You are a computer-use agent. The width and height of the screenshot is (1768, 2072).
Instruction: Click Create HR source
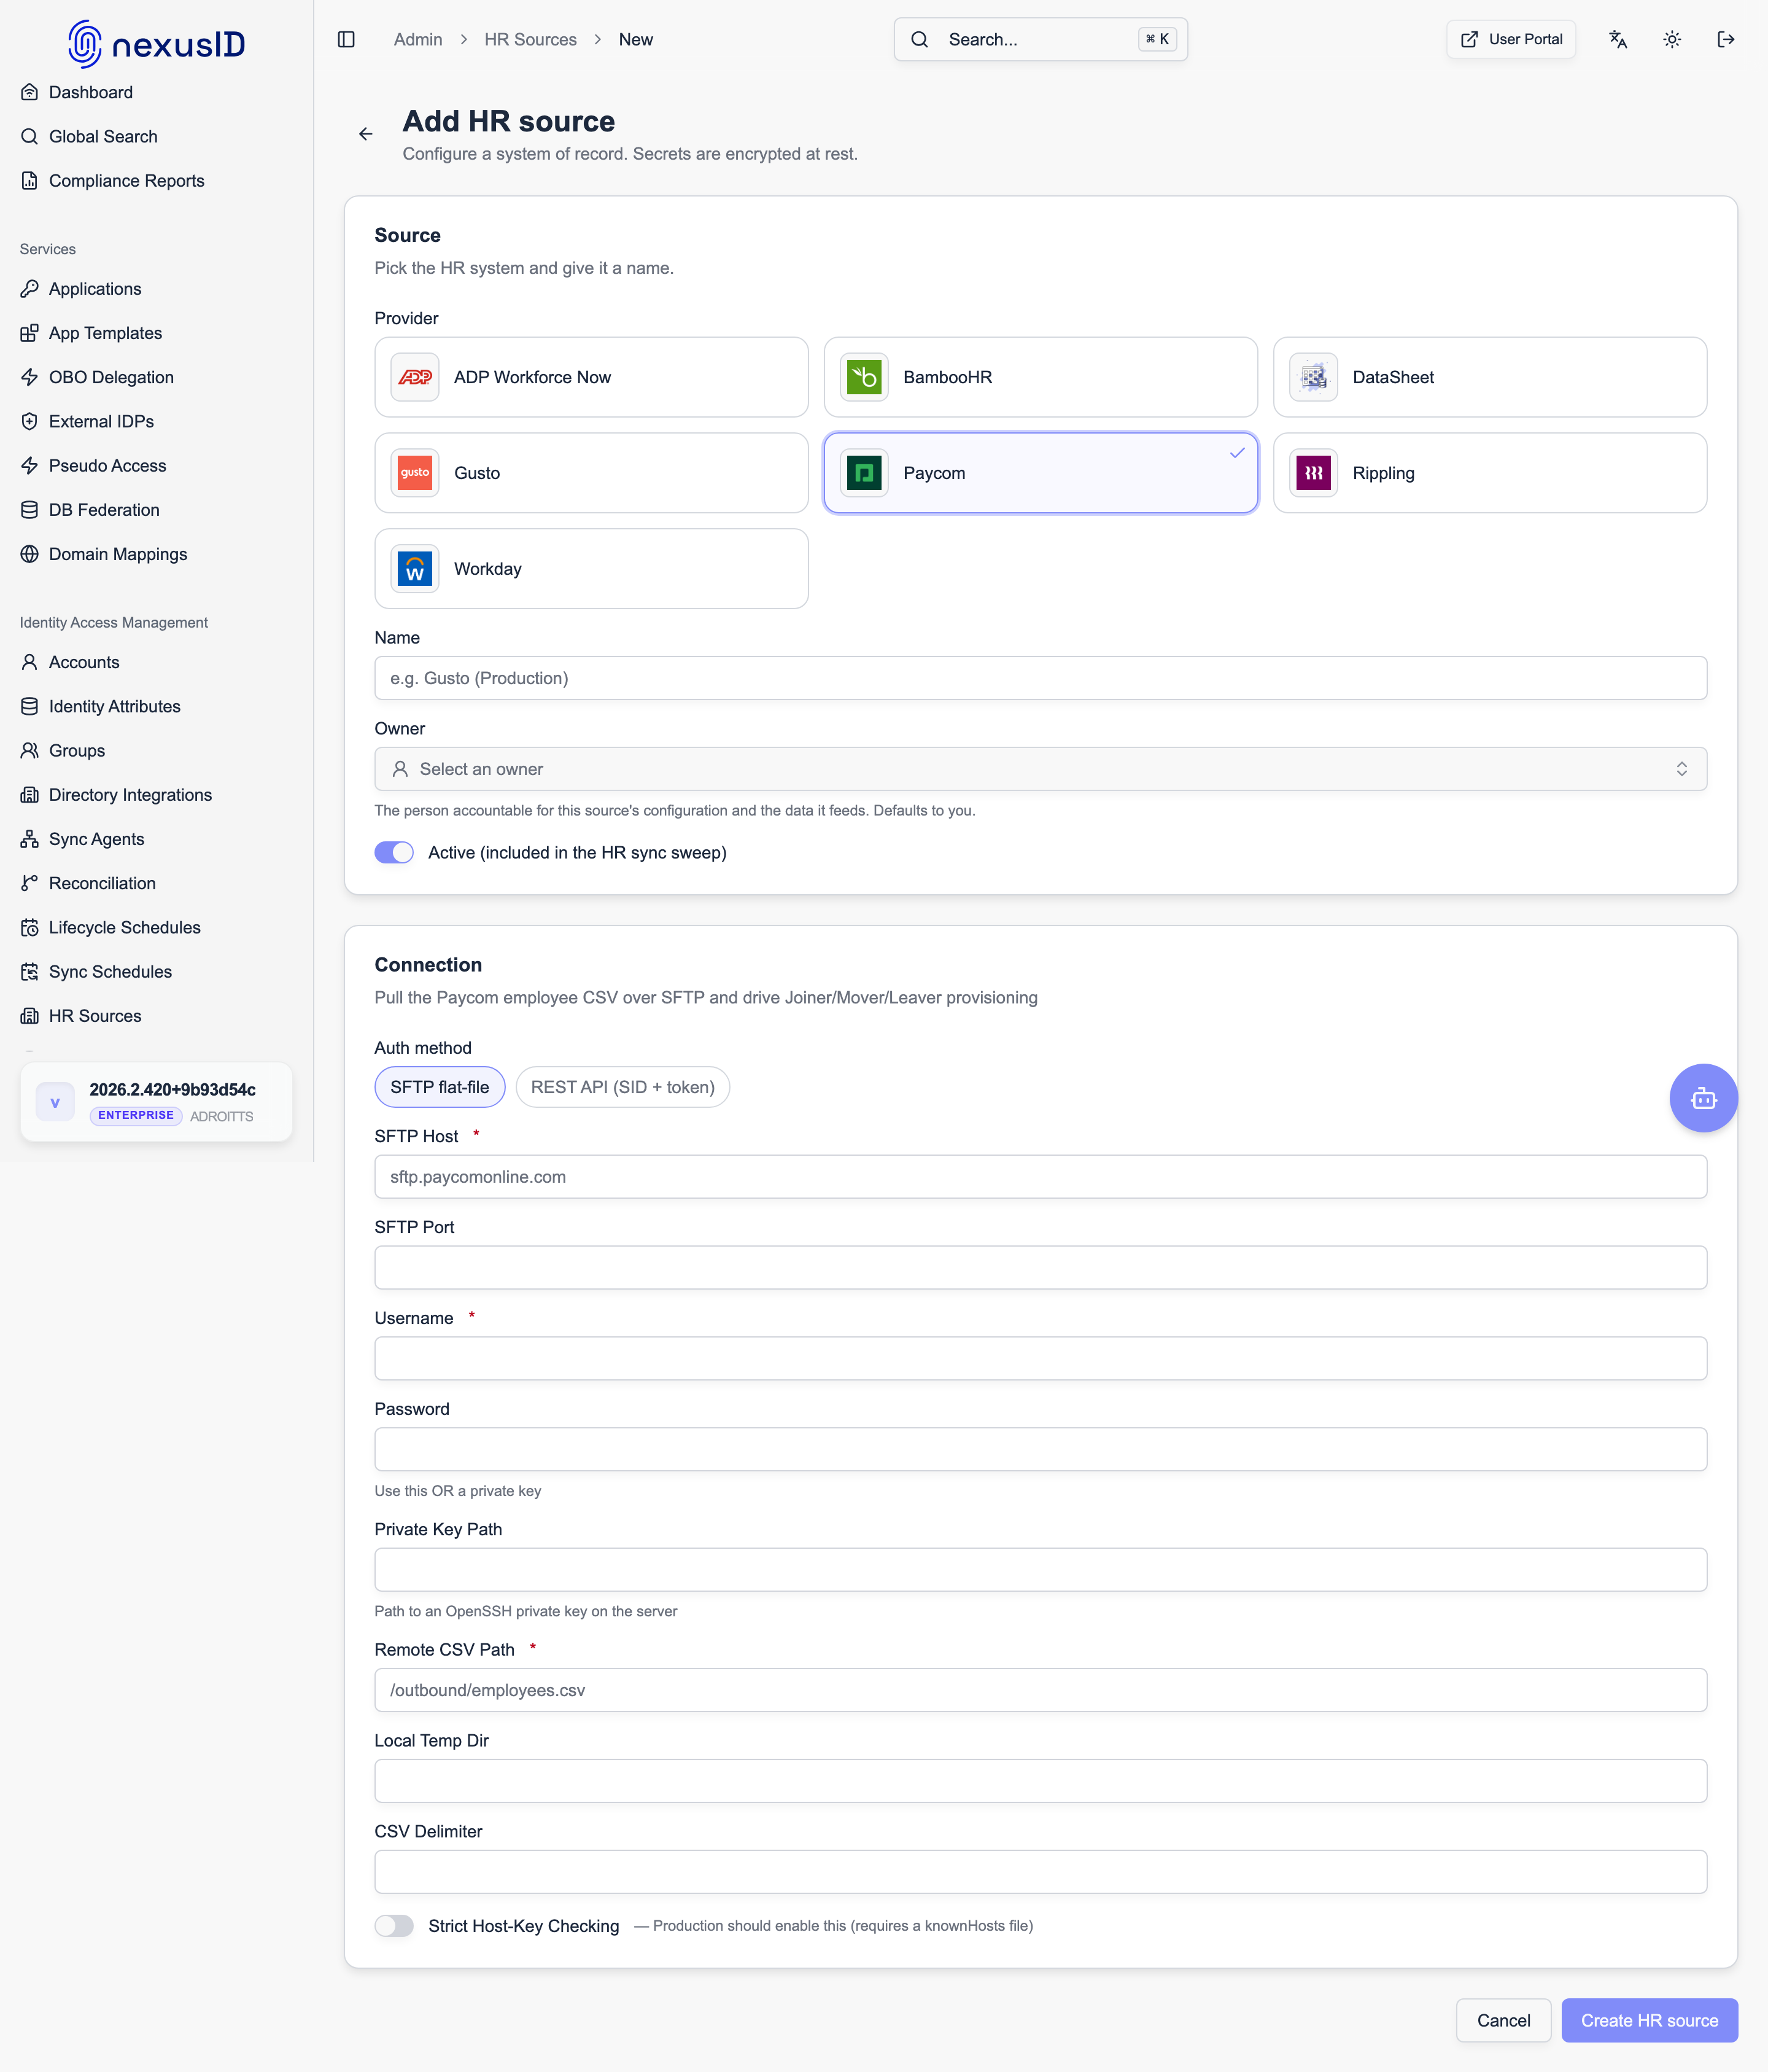[x=1649, y=2020]
